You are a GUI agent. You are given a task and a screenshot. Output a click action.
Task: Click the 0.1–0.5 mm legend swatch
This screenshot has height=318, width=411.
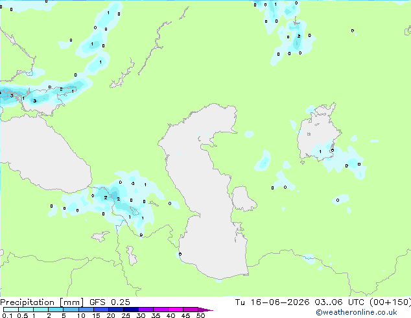[x=11, y=310]
